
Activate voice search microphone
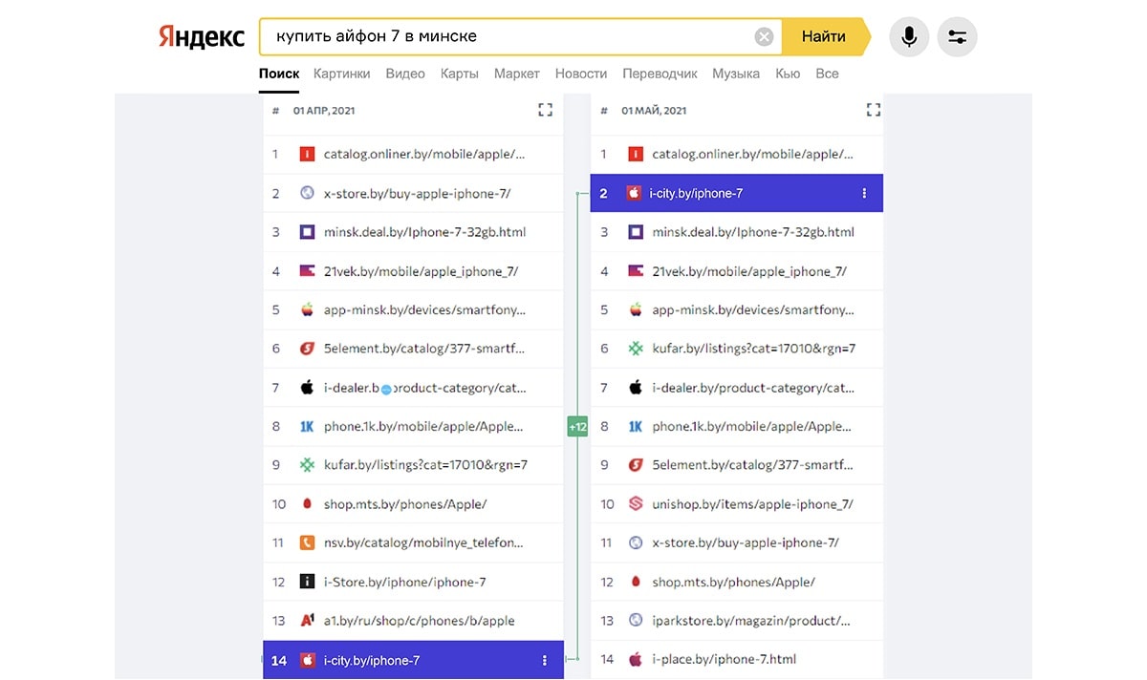tap(909, 37)
